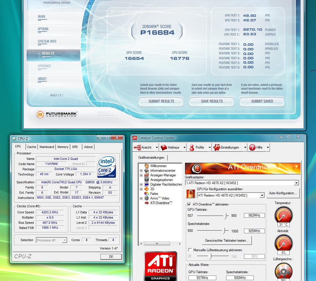The height and width of the screenshot is (281, 316).
Task: Open 3DMark SYSTEM INFO menu item
Action: point(47,41)
